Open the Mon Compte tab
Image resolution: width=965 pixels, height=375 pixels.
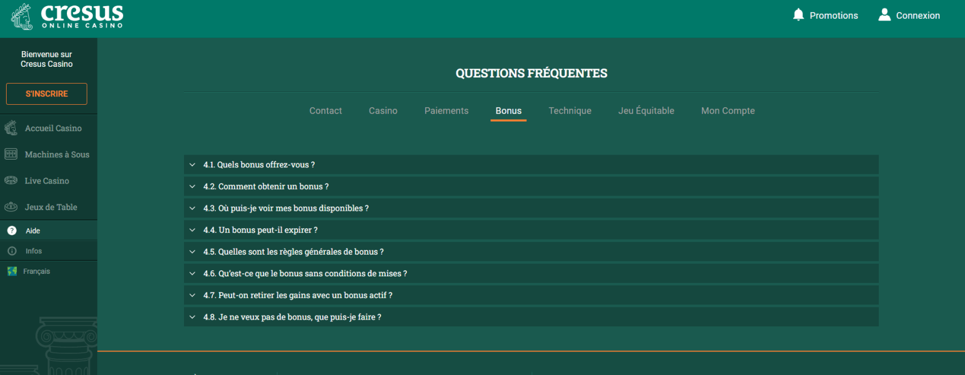point(727,111)
